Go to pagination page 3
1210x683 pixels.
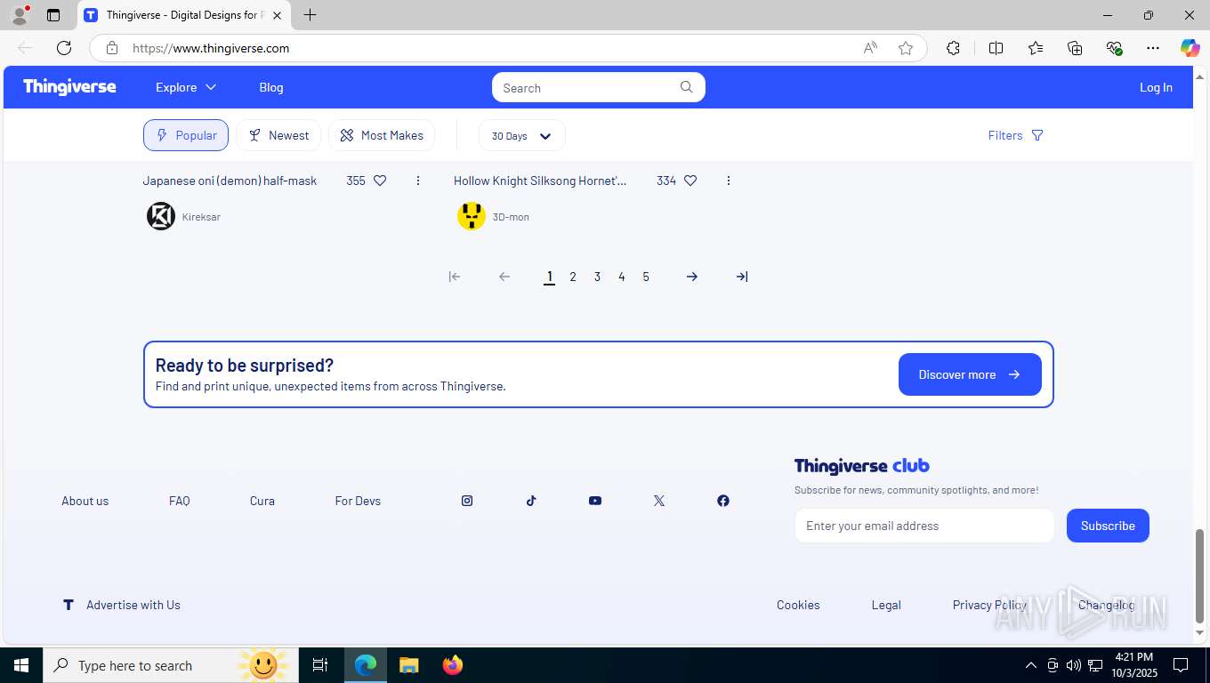pos(597,277)
